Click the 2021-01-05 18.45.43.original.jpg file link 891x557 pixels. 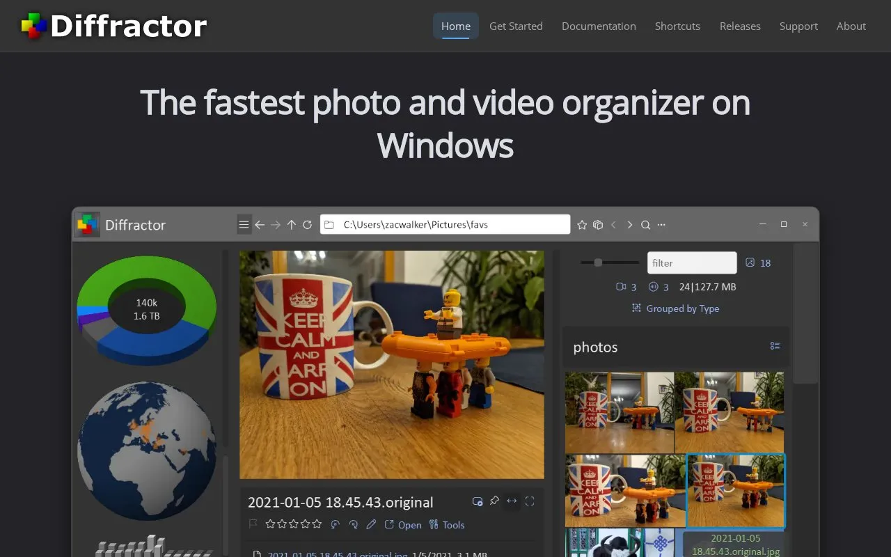click(x=338, y=554)
